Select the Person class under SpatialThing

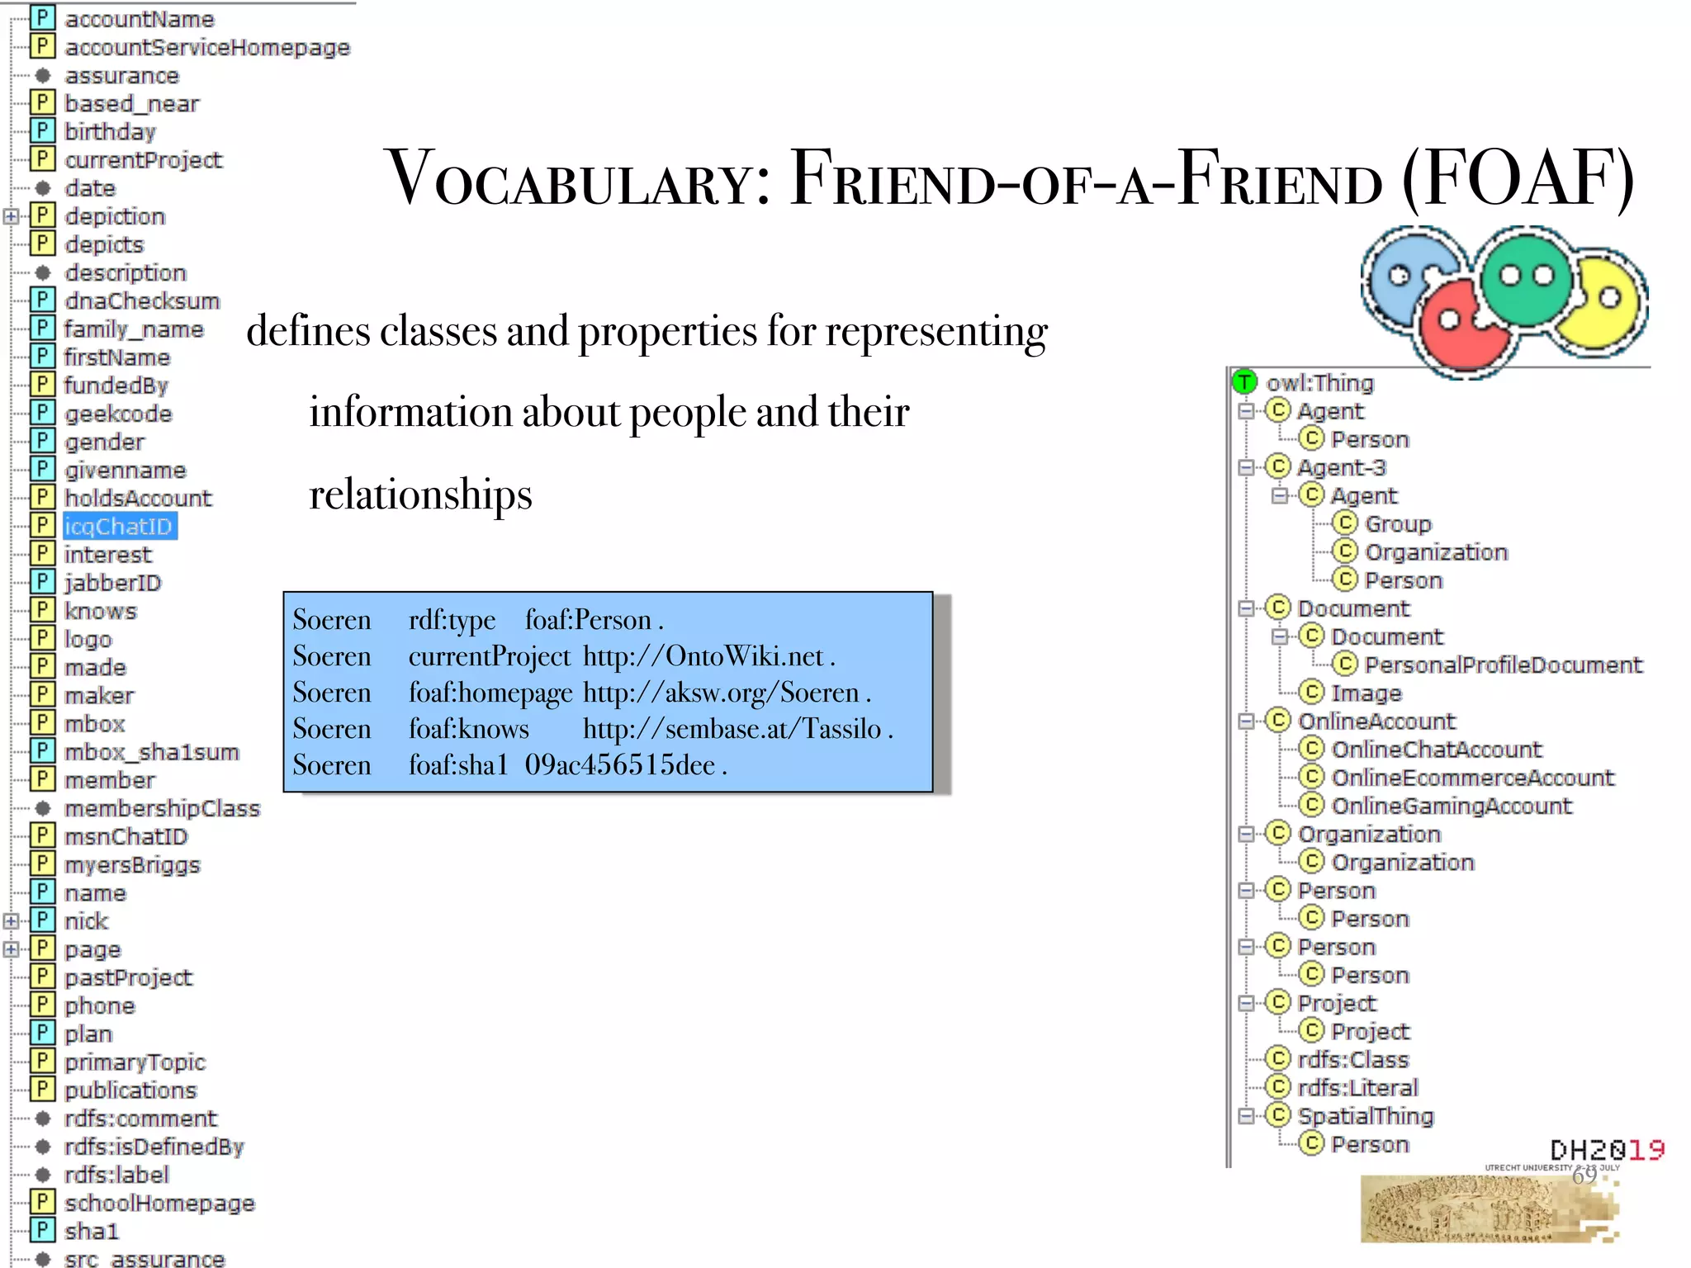pyautogui.click(x=1370, y=1144)
